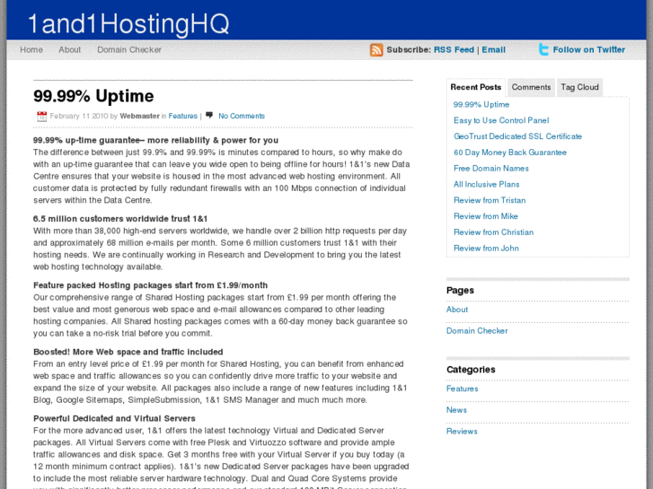The height and width of the screenshot is (489, 653).
Task: Click the '6.5 million customers worldwide trust 1&1' subheading
Action: (x=120, y=219)
